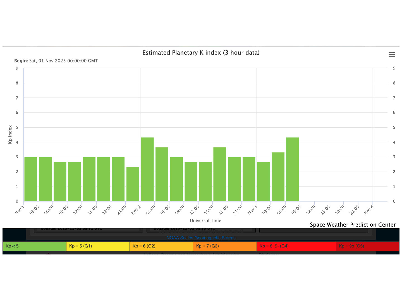
Task: Select the dark red Kp = 9o (G5) box
Action: tap(367, 246)
